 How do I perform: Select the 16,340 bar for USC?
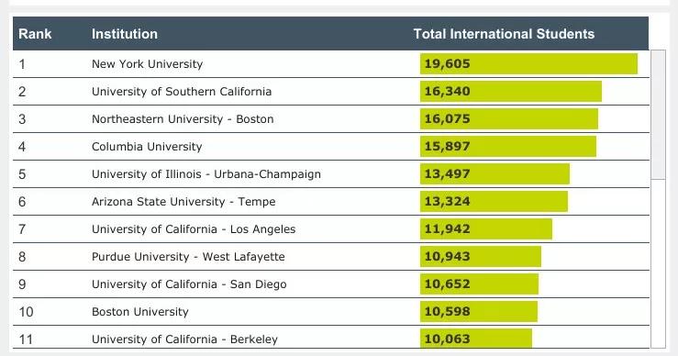point(511,91)
